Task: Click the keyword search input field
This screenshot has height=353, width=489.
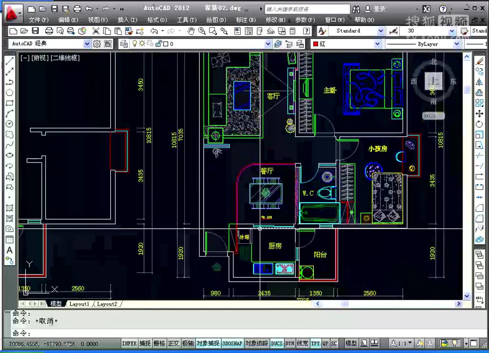Action: 307,9
